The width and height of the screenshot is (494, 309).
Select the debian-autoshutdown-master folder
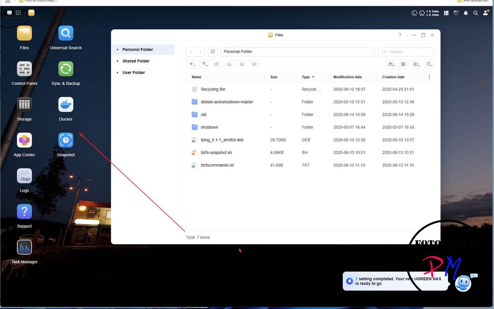coord(310,102)
